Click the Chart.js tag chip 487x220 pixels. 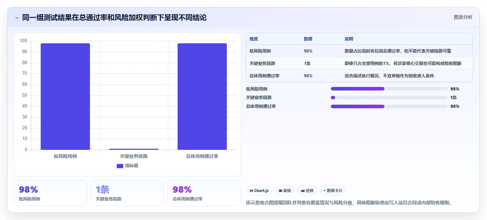[259, 191]
